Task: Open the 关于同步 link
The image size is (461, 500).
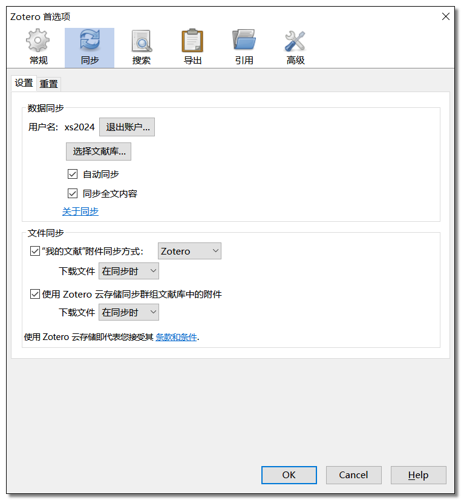Action: (80, 211)
